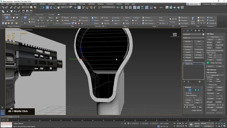227x128 pixels.
Task: Click the object name input field
Action: [192, 34]
